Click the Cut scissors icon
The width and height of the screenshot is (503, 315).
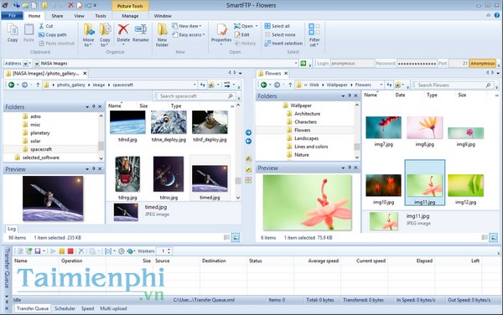coord(41,26)
